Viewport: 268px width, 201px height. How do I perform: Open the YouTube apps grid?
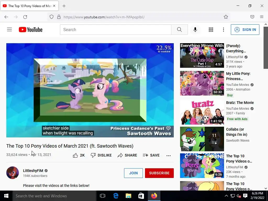[211, 30]
